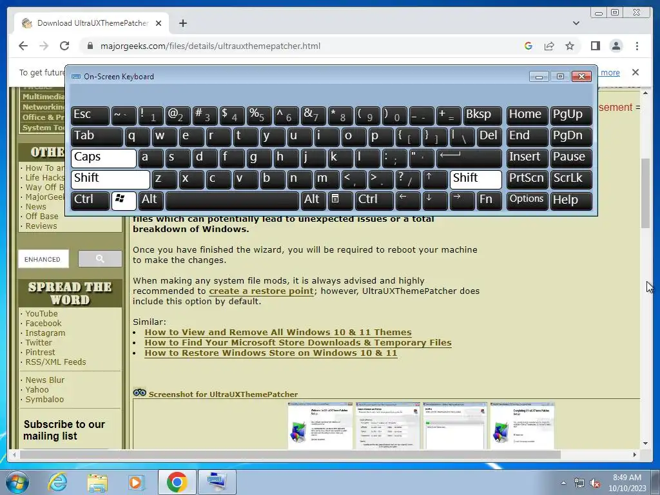Toggle the right Shift key

point(476,179)
